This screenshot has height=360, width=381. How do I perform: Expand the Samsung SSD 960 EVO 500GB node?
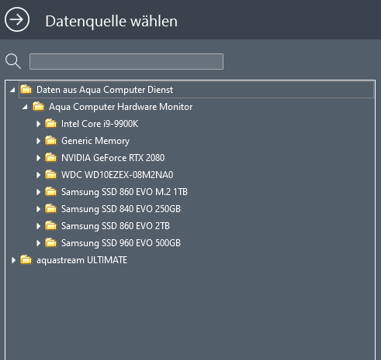(38, 243)
